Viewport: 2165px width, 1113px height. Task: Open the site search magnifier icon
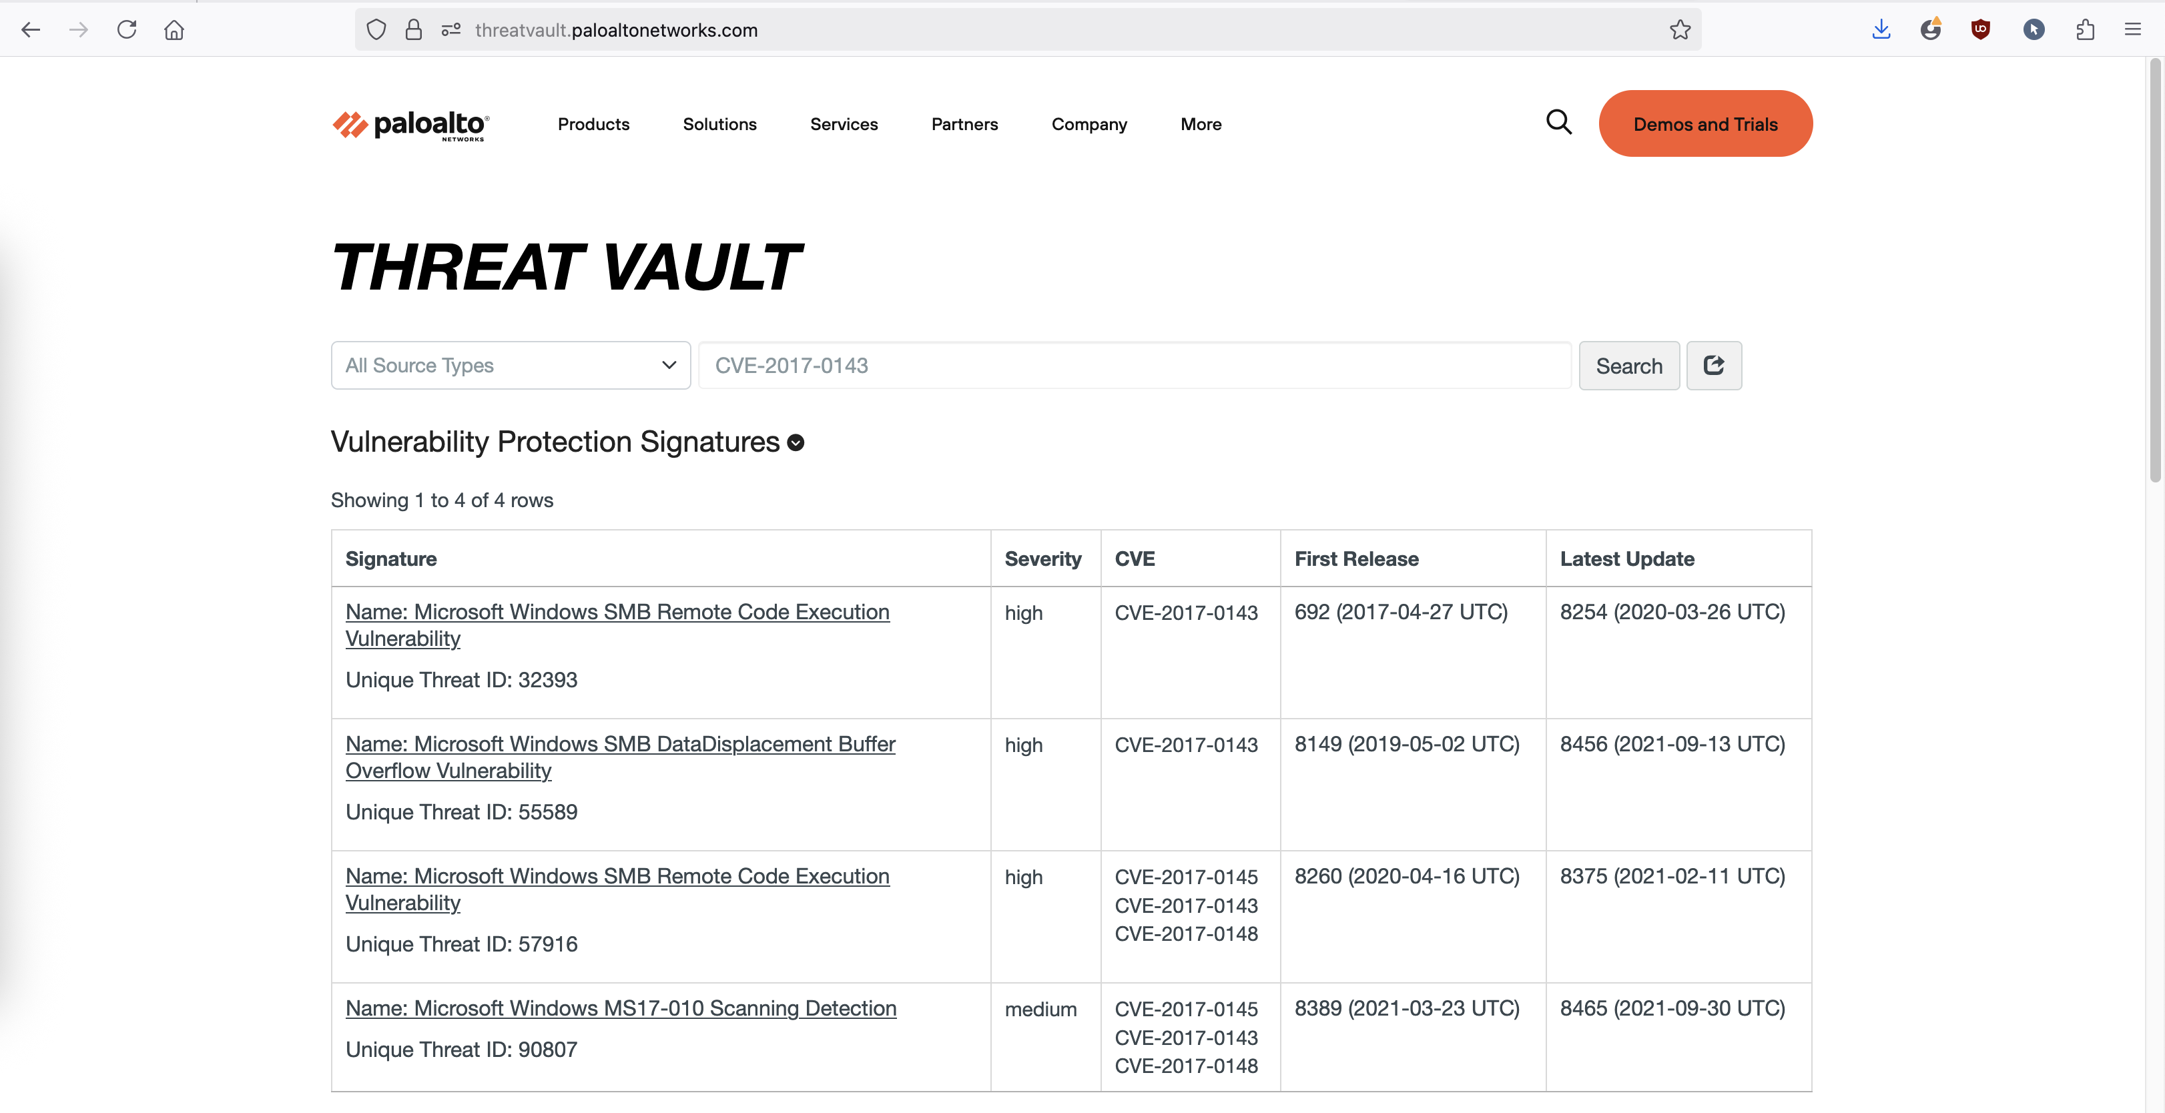click(x=1558, y=123)
